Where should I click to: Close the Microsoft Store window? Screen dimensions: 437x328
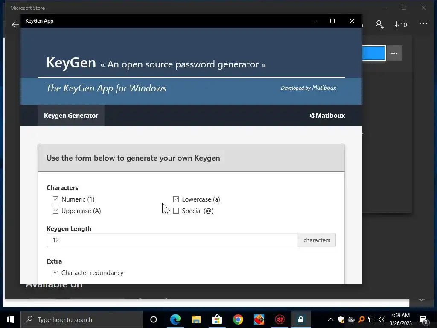tap(424, 8)
